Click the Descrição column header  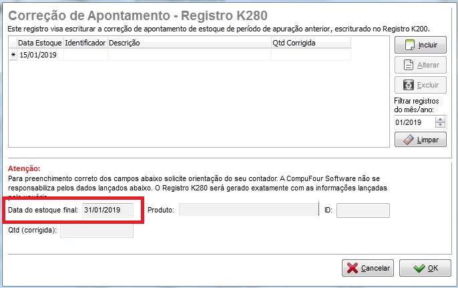coord(190,43)
